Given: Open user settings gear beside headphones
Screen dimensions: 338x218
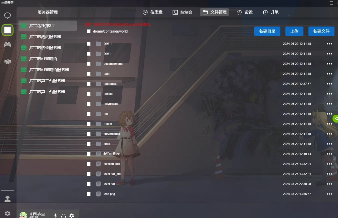Looking at the screenshot, I should (x=72, y=215).
